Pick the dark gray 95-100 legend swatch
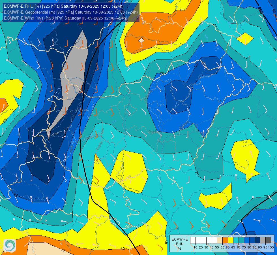Screen dimensions: 277x255 268,240
